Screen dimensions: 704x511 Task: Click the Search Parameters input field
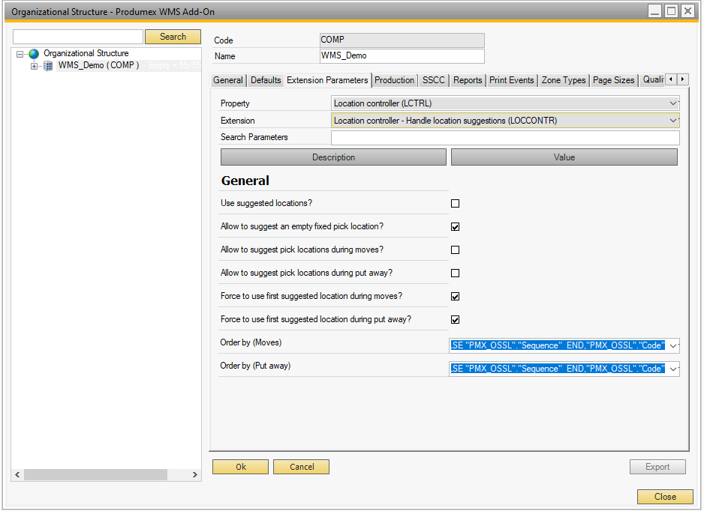tap(504, 138)
